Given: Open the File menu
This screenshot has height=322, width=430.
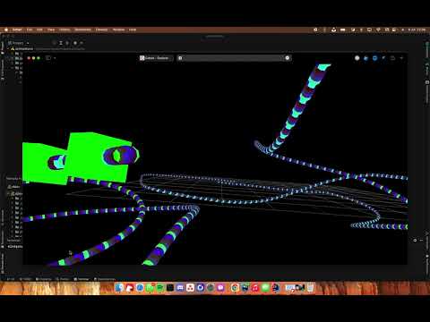Looking at the screenshot, I should tap(30, 30).
